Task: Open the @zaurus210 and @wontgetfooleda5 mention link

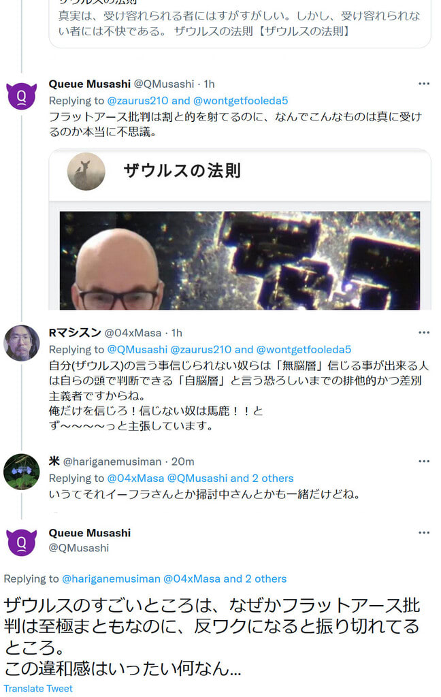Action: pos(197,101)
